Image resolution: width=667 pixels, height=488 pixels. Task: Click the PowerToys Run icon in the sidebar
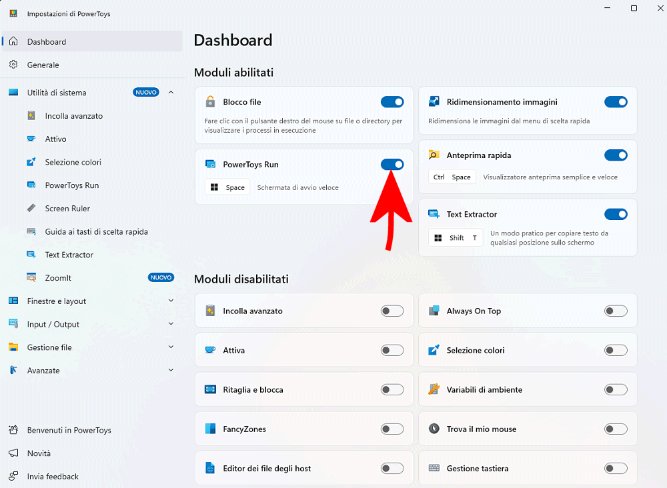(x=31, y=185)
